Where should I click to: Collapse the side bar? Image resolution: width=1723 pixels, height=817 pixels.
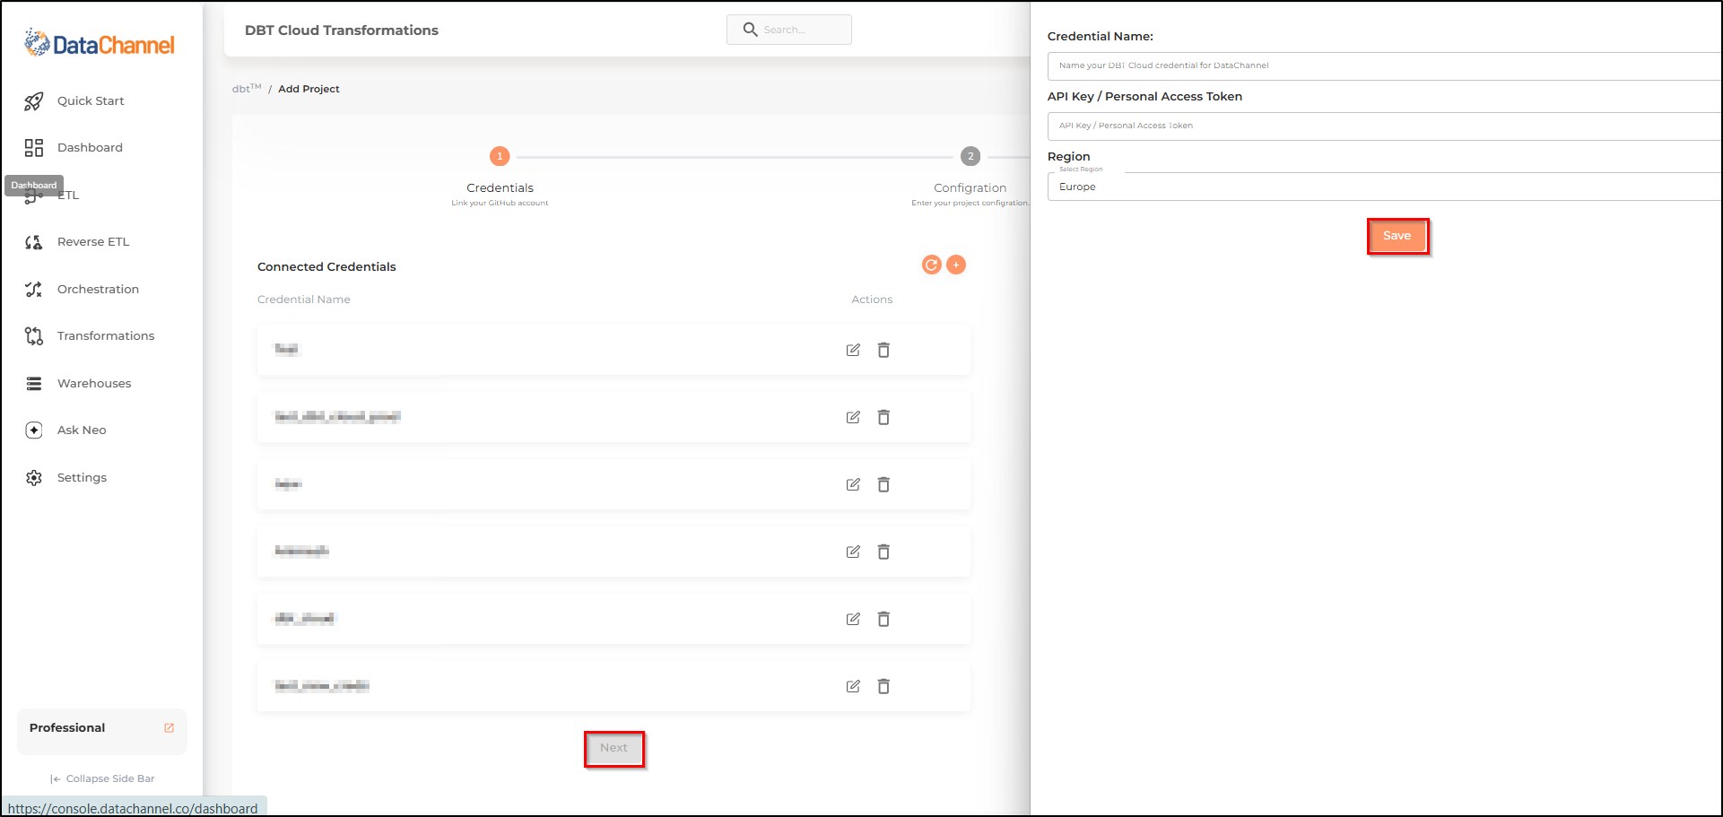pyautogui.click(x=102, y=778)
